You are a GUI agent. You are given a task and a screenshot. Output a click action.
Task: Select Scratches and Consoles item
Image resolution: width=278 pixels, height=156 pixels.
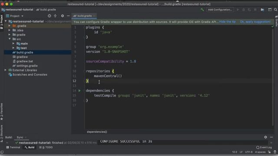coord(30,75)
